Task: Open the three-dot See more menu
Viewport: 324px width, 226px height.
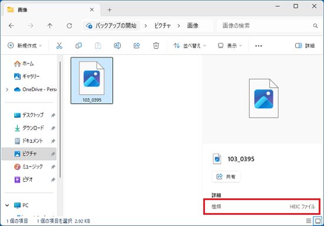Action: click(x=259, y=46)
